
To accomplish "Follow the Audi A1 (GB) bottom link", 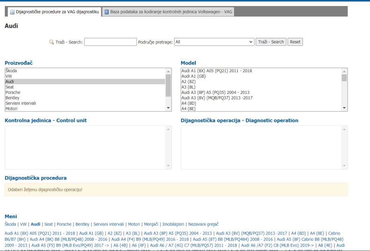I will [x=91, y=233].
